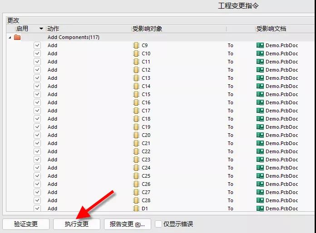Click the component icon next to C9
The width and height of the screenshot is (316, 233).
(136, 45)
